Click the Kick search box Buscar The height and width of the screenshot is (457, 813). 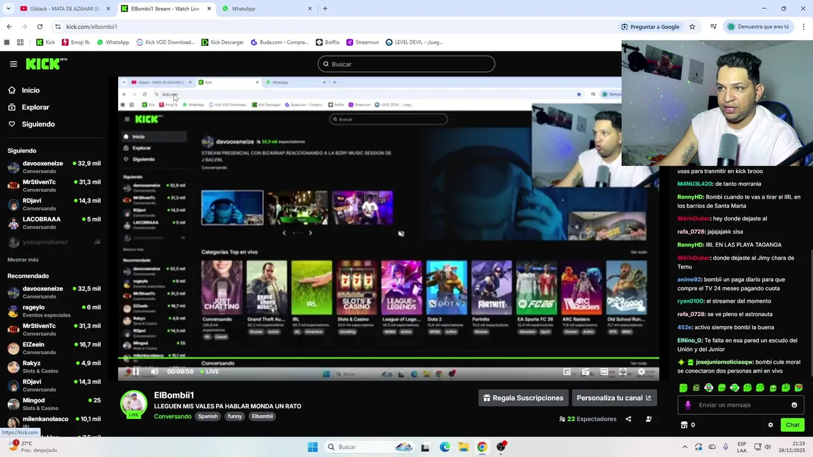coord(406,64)
